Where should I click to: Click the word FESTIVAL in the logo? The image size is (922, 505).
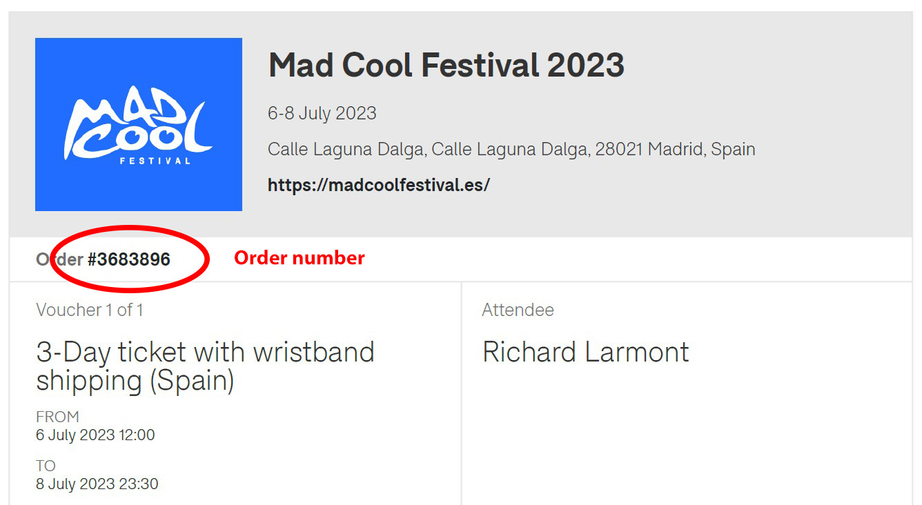coord(155,161)
